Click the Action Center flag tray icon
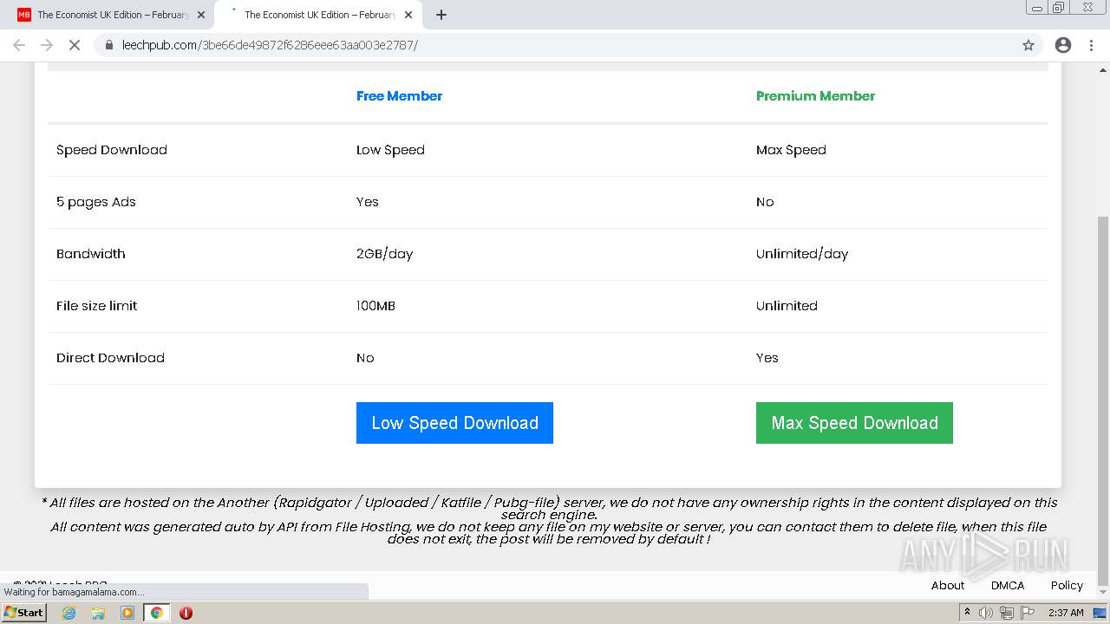 click(1028, 613)
